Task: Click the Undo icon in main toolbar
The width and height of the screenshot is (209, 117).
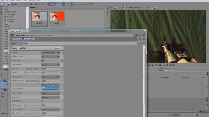Action: [36, 4]
